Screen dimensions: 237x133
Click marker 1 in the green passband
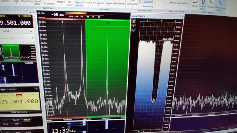108,23
